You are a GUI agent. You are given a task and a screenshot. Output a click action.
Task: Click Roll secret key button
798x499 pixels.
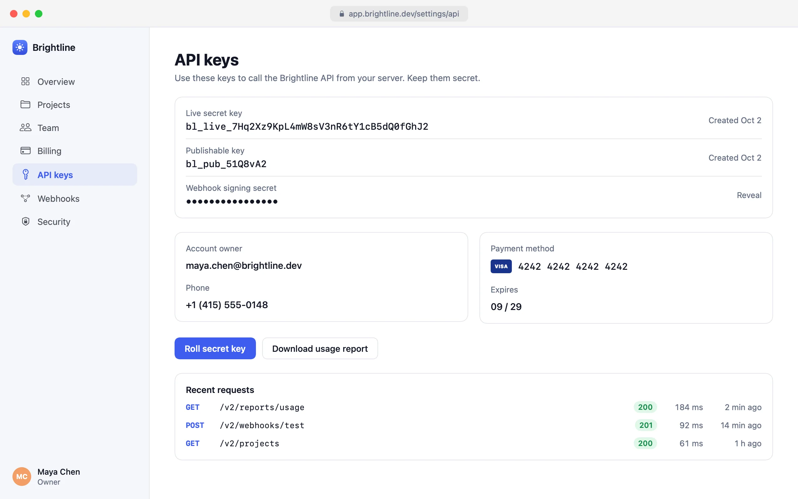click(215, 348)
